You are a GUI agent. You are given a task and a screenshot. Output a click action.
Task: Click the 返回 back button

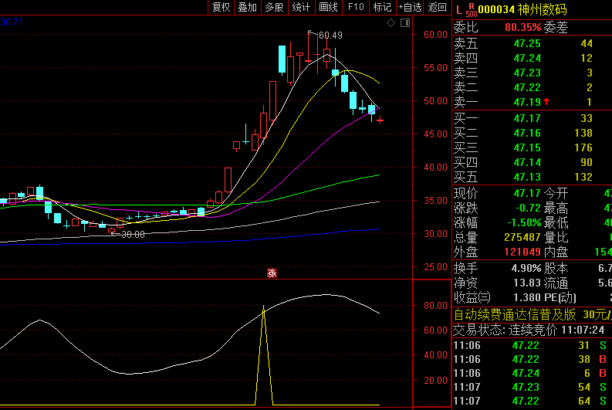pyautogui.click(x=437, y=8)
